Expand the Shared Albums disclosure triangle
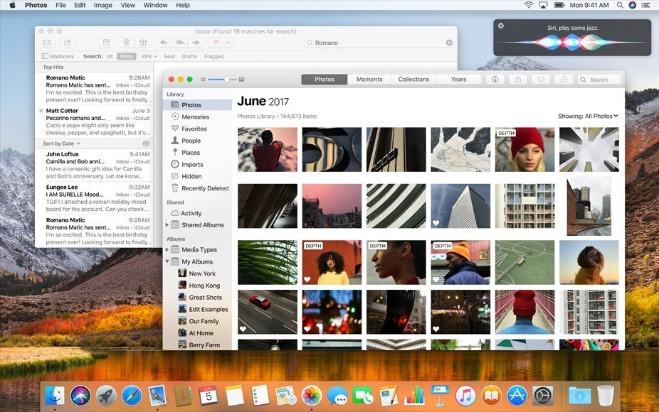This screenshot has height=412, width=659. click(x=167, y=225)
